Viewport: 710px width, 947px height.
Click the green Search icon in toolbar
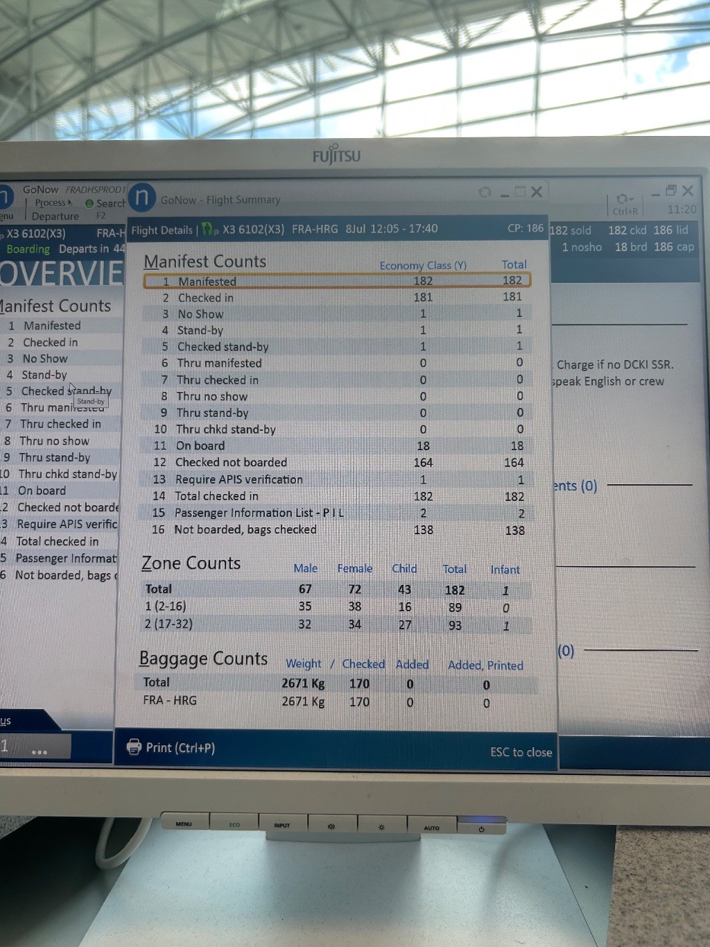coord(89,203)
